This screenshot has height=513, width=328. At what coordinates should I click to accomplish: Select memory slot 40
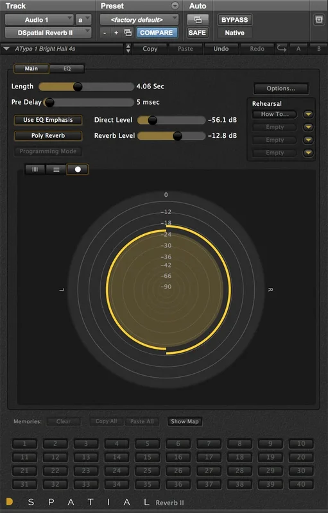(x=301, y=484)
